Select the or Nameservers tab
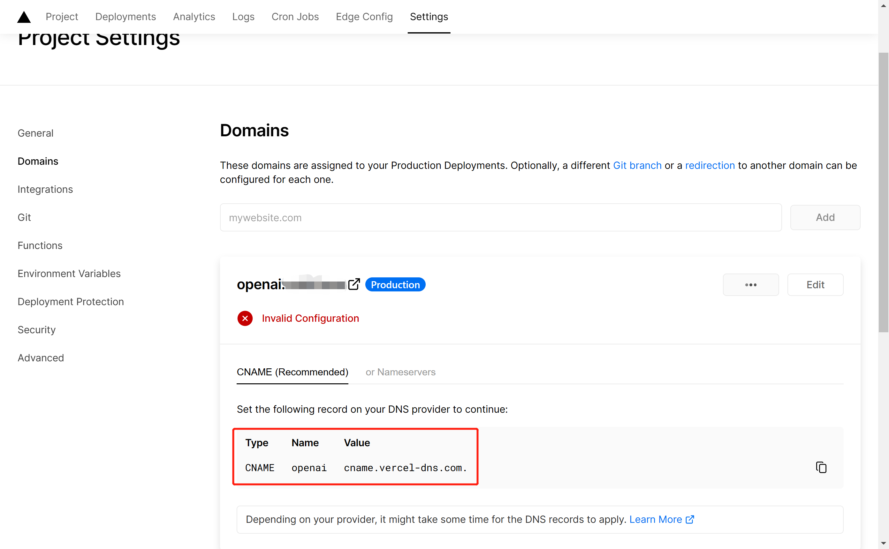The height and width of the screenshot is (549, 889). point(401,372)
